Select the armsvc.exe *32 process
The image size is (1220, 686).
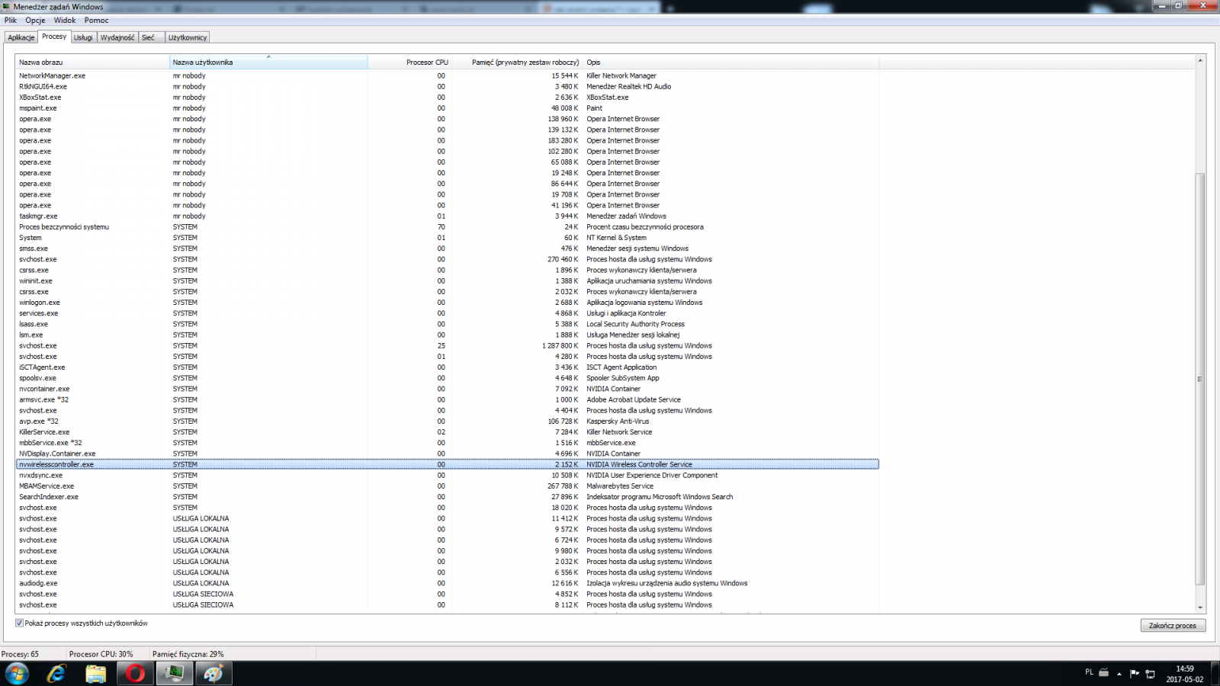447,399
